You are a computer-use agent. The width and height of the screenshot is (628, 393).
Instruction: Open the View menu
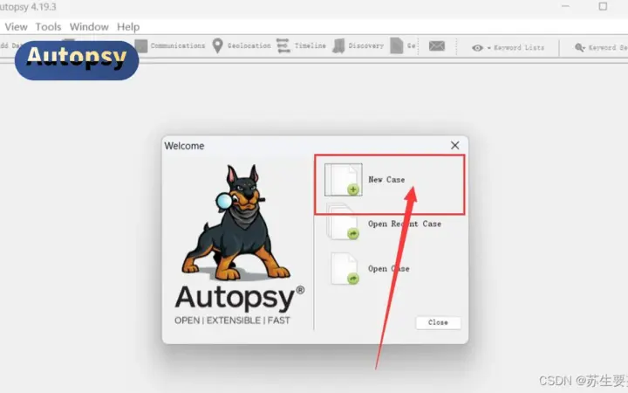(16, 27)
